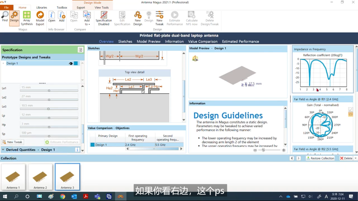Screen dimensions: 358x201
Task: Open Chrome from the taskbar
Action: (62, 197)
